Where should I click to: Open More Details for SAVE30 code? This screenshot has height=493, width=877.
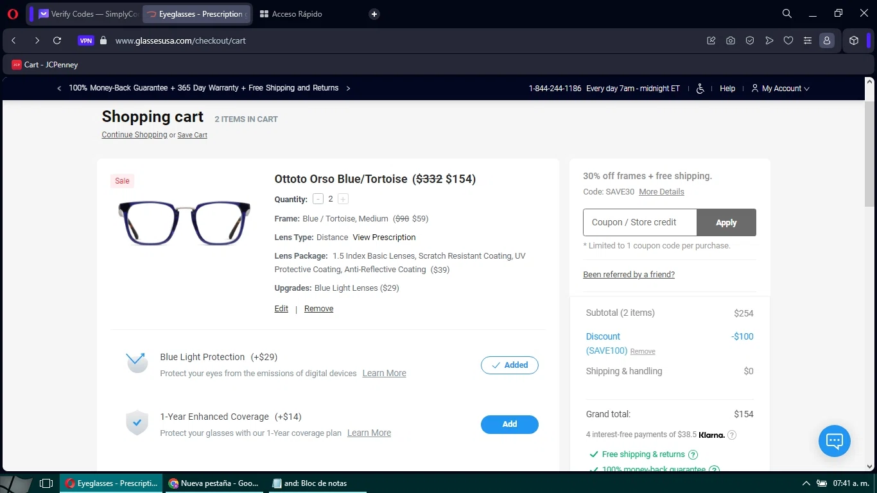pos(661,192)
